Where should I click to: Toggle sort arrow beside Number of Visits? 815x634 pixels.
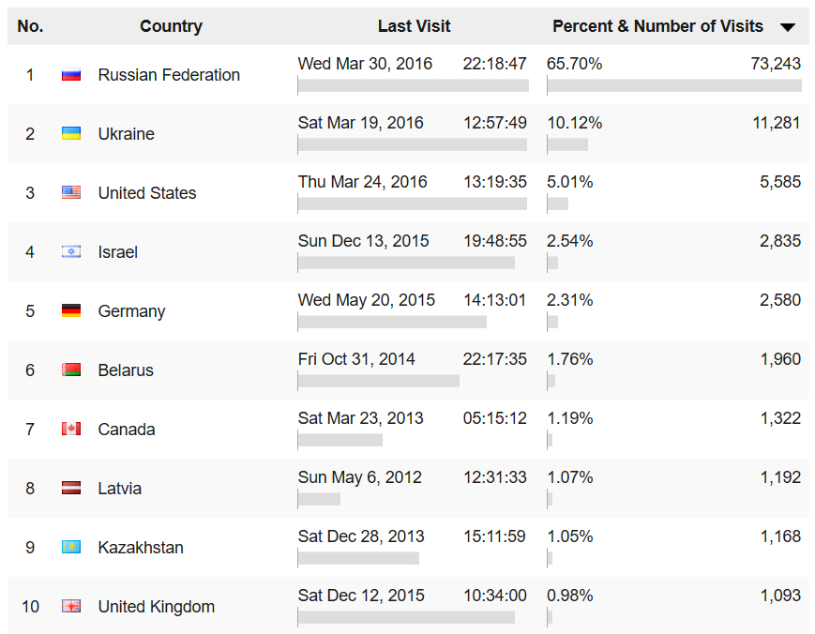(x=788, y=28)
